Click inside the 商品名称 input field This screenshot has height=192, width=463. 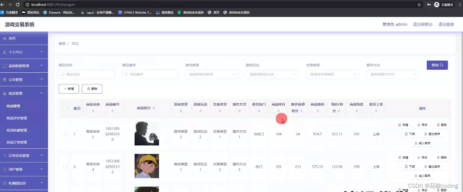87,74
